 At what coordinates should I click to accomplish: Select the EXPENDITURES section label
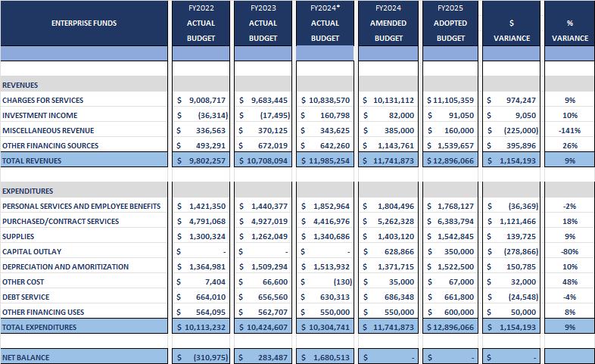click(x=28, y=191)
